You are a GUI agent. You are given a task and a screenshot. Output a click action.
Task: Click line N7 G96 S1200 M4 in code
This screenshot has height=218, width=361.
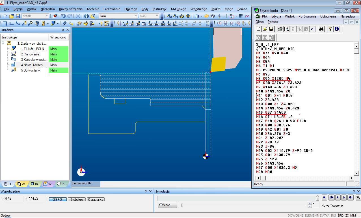tap(273, 79)
